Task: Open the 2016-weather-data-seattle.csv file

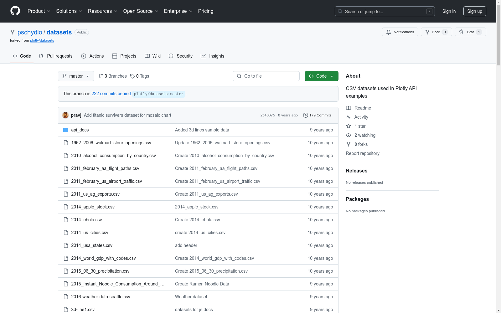Action: [x=101, y=297]
